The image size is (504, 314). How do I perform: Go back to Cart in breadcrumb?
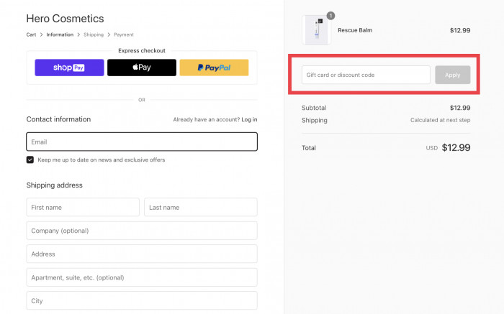pos(31,34)
